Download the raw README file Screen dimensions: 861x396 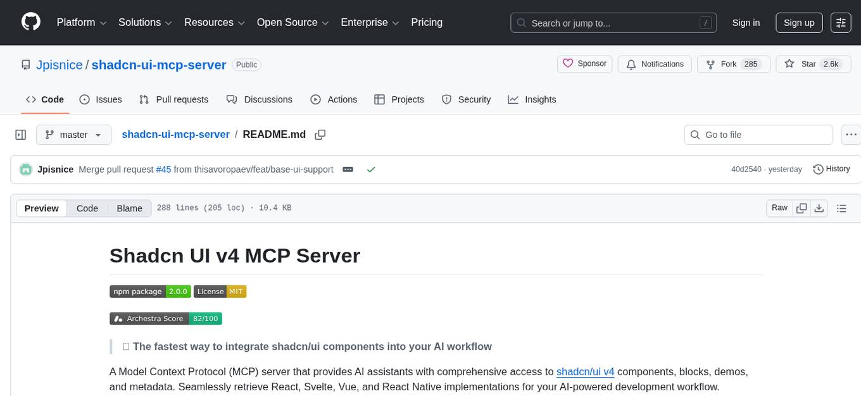819,207
